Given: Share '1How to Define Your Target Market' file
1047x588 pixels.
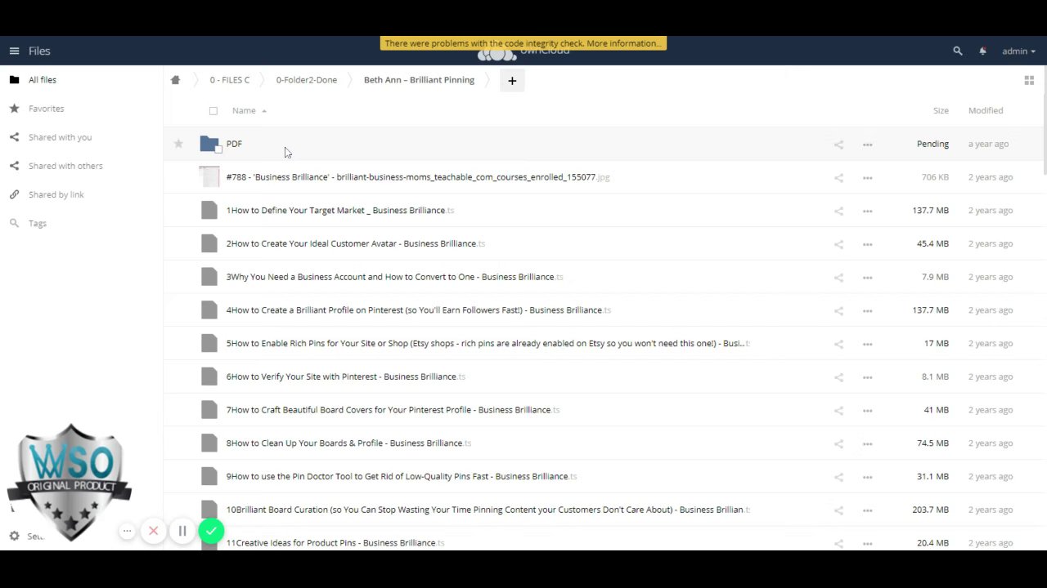Looking at the screenshot, I should pos(838,211).
